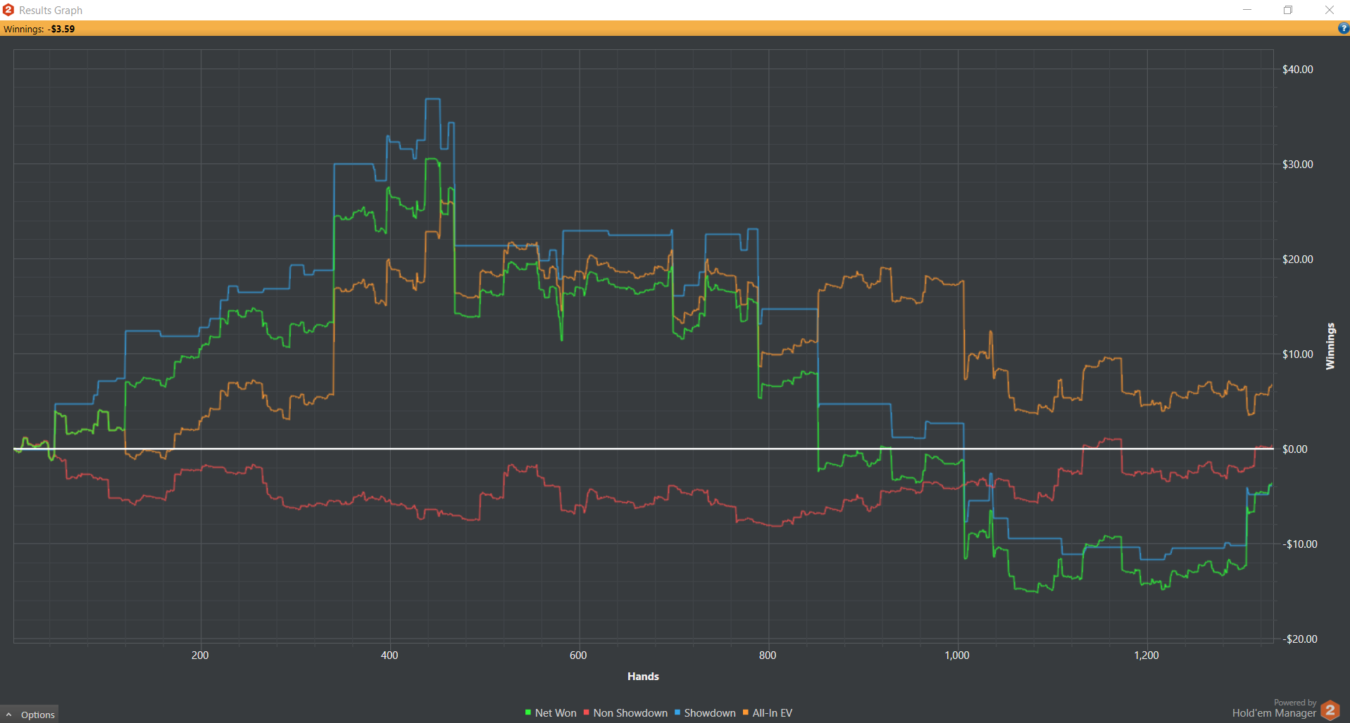Click the -$20.00 axis label
Screen dimensions: 1350x723
(x=1299, y=639)
